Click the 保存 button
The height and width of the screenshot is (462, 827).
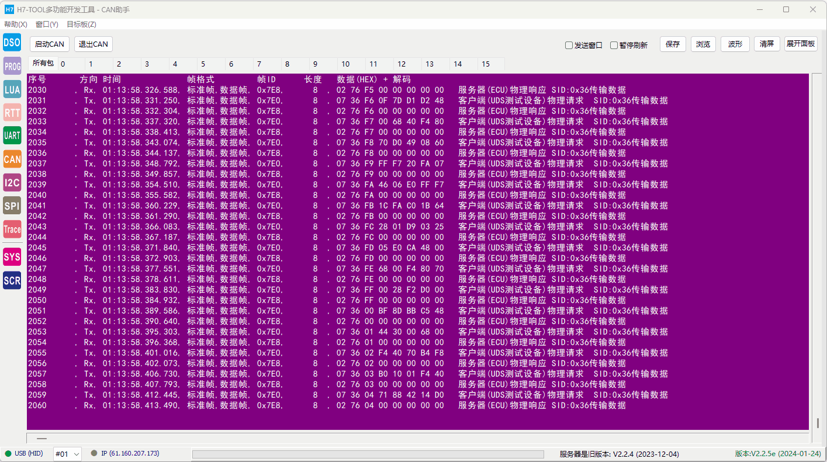click(673, 44)
